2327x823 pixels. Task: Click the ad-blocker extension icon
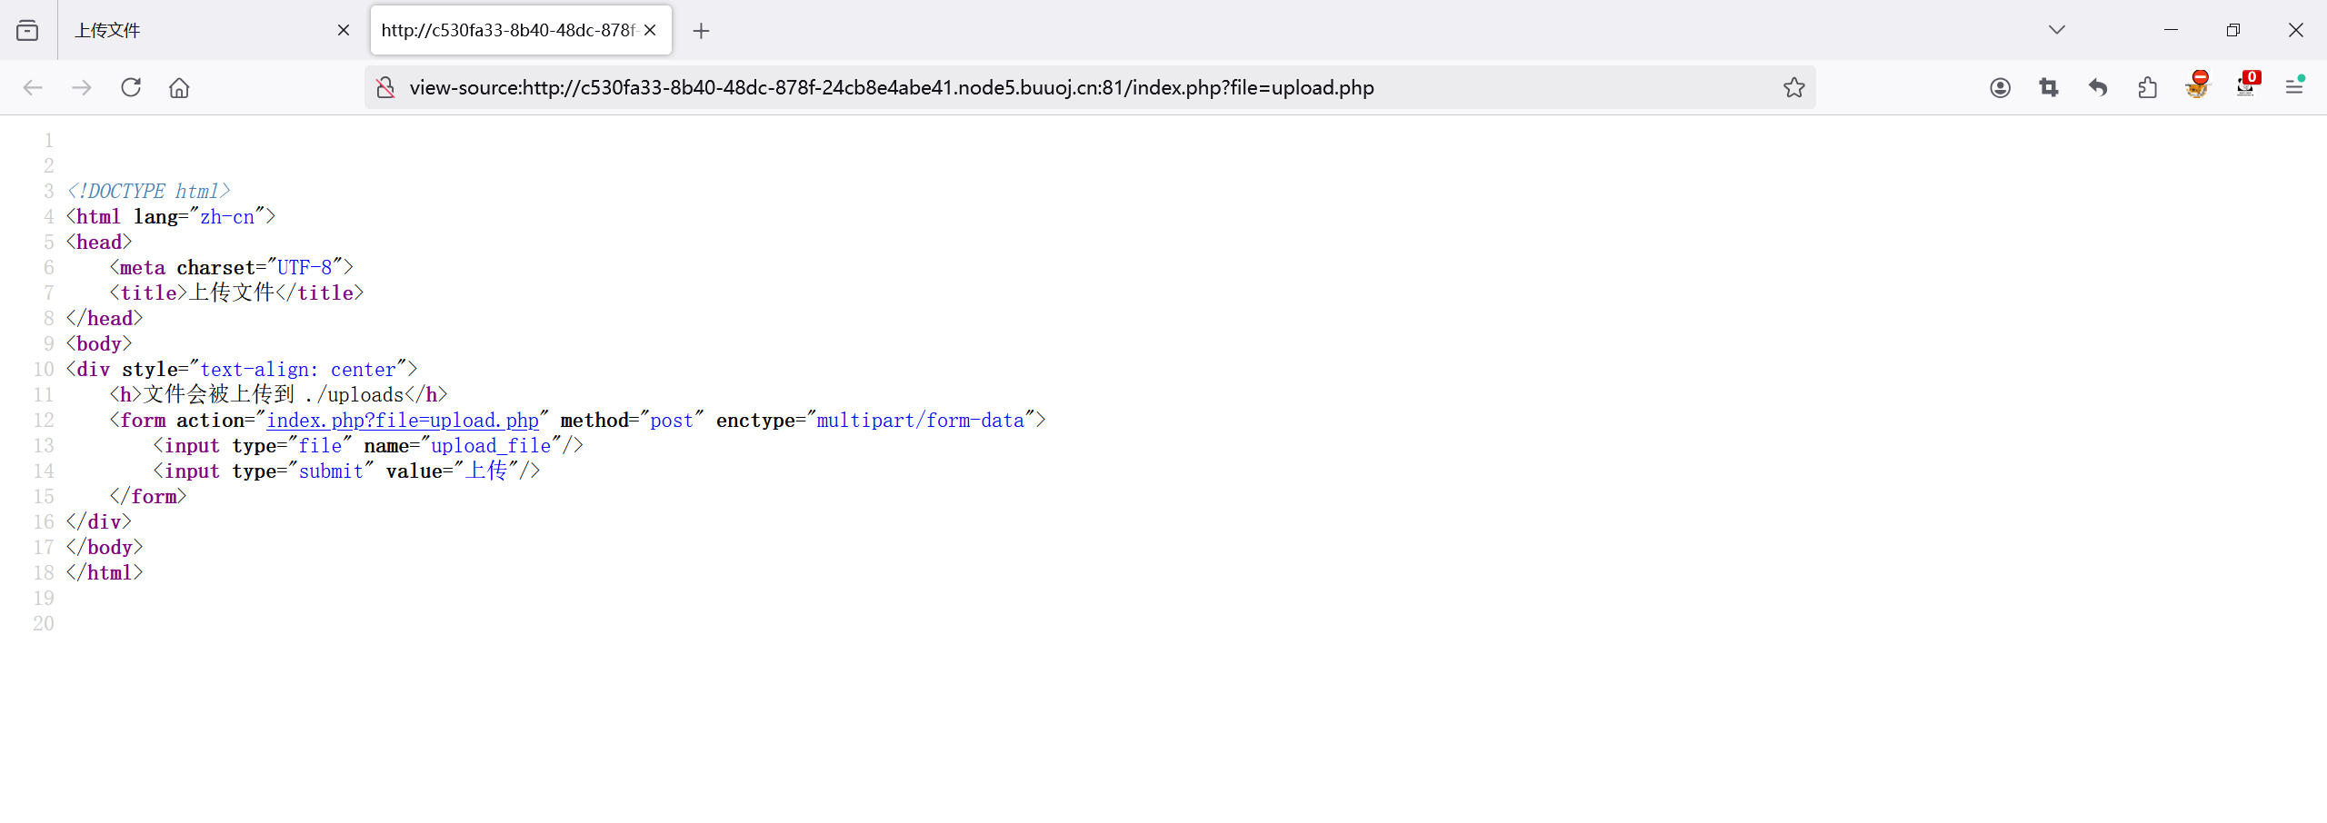click(x=2197, y=87)
